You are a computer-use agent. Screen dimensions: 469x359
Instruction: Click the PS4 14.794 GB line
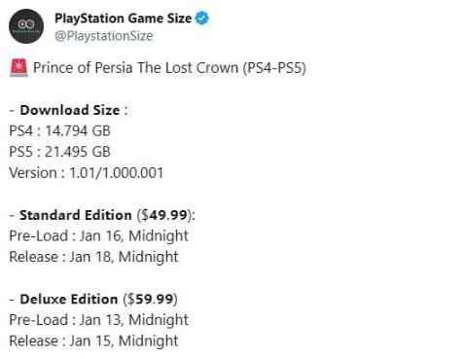[59, 131]
